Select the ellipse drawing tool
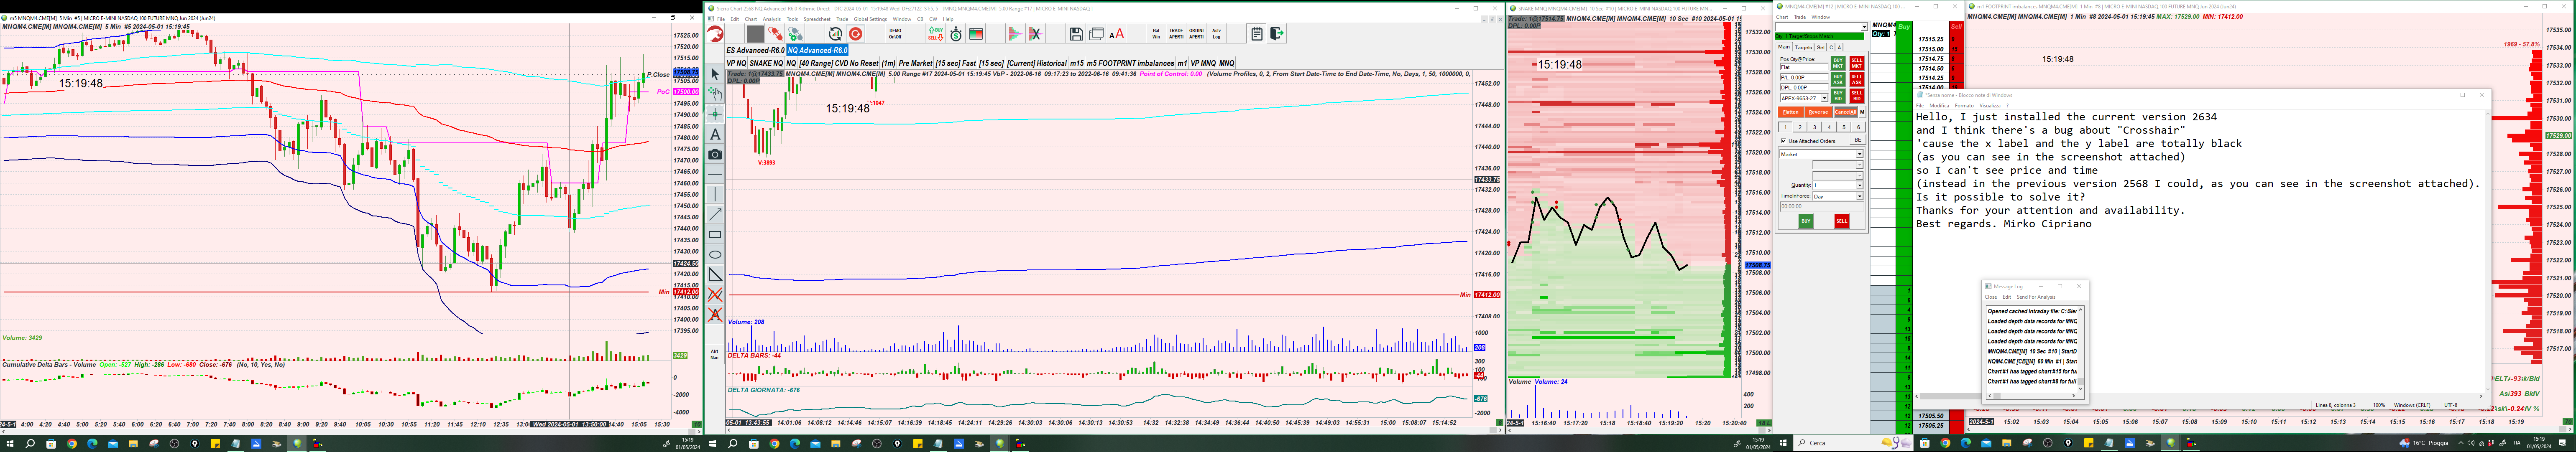This screenshot has width=2576, height=452. (x=715, y=255)
